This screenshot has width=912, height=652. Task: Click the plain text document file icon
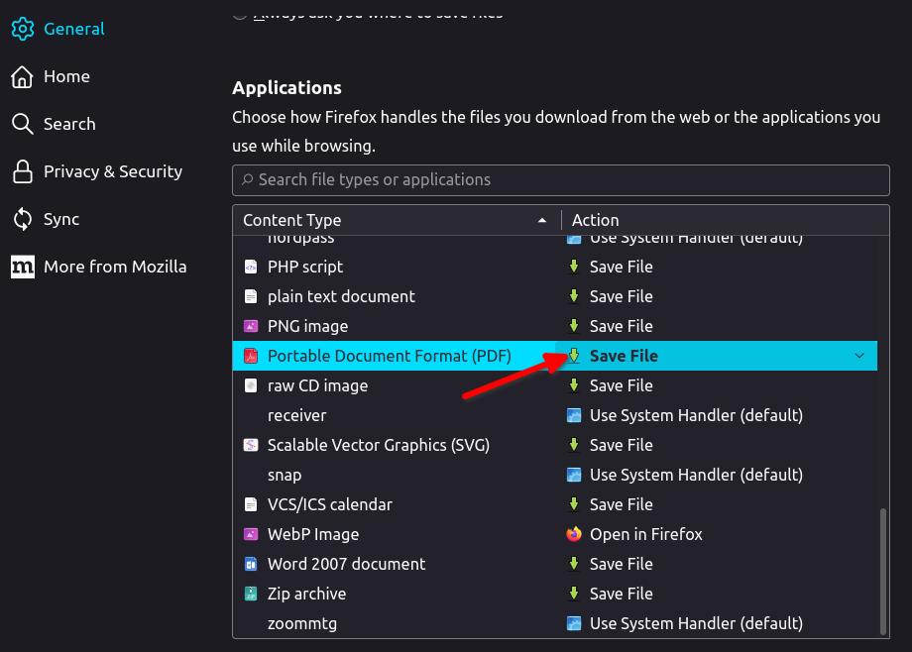[x=251, y=296]
